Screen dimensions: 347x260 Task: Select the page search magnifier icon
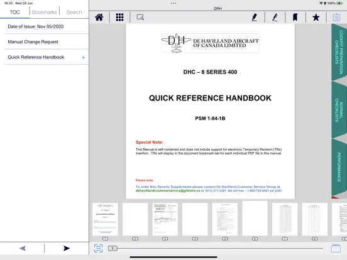pos(140,17)
